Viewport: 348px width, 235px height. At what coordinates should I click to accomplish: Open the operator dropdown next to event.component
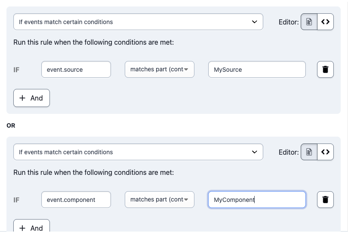(160, 199)
